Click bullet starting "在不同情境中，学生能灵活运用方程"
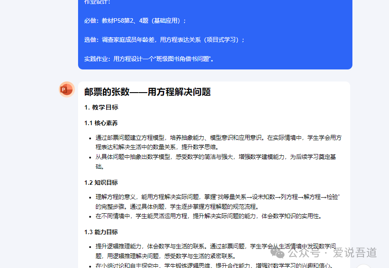The image size is (389, 268). click(x=209, y=216)
